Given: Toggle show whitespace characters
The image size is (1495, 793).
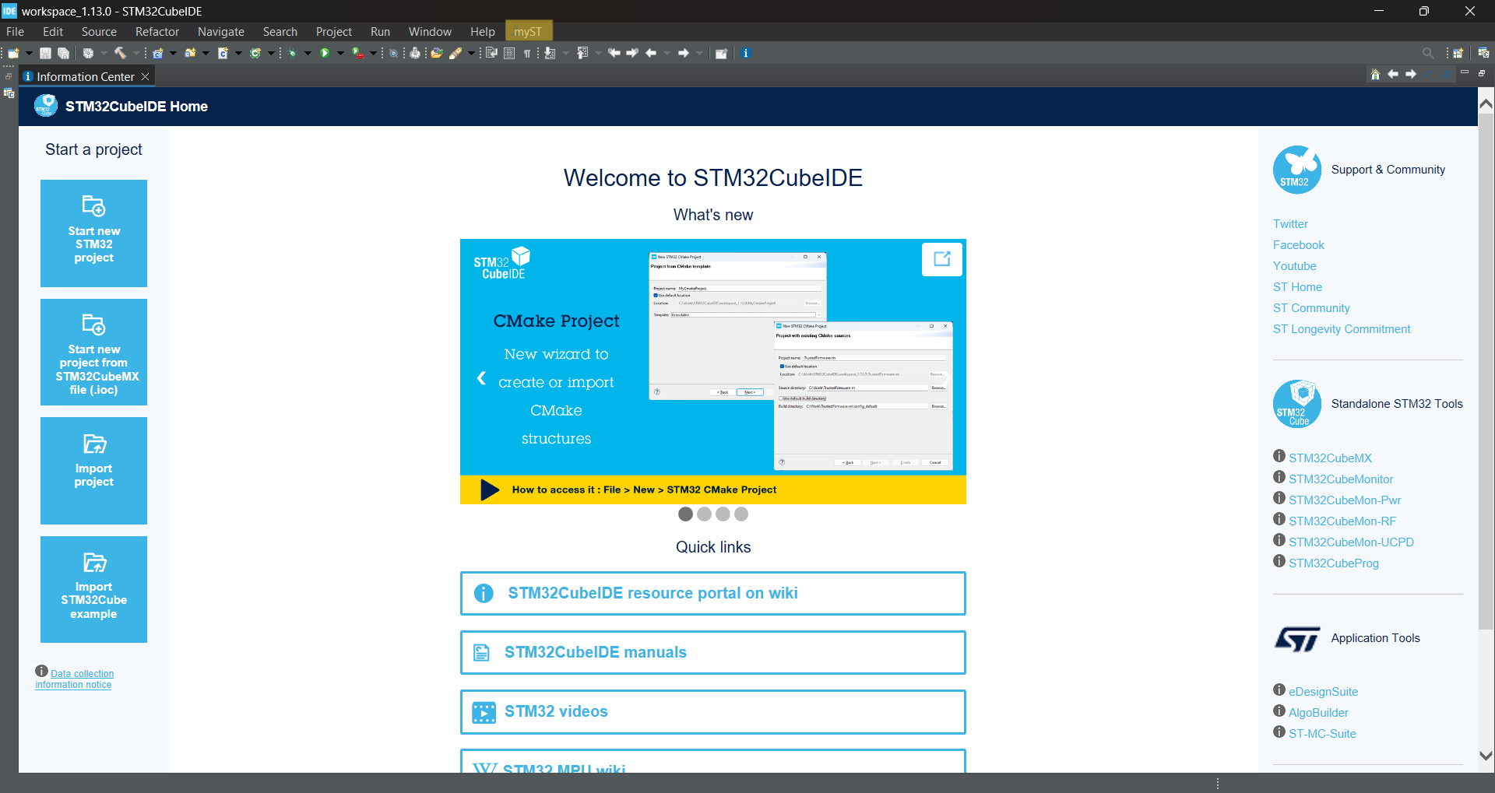Looking at the screenshot, I should point(527,52).
